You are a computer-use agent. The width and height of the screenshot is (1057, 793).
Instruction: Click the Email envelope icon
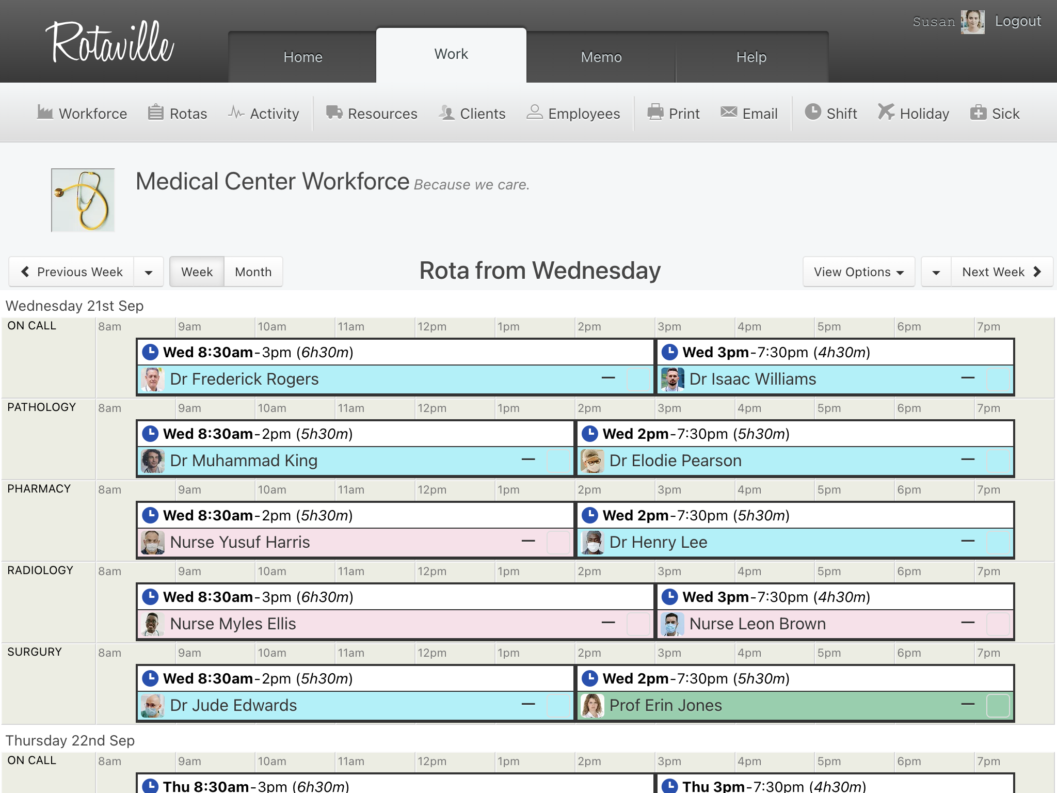coord(729,112)
